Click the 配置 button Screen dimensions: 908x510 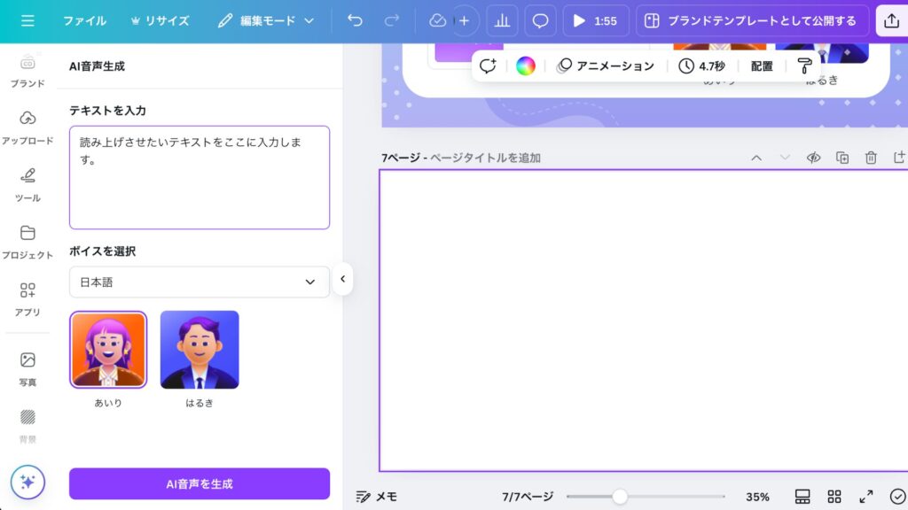762,66
